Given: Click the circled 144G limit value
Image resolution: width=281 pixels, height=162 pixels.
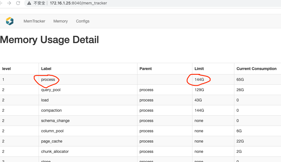Looking at the screenshot, I should point(199,79).
